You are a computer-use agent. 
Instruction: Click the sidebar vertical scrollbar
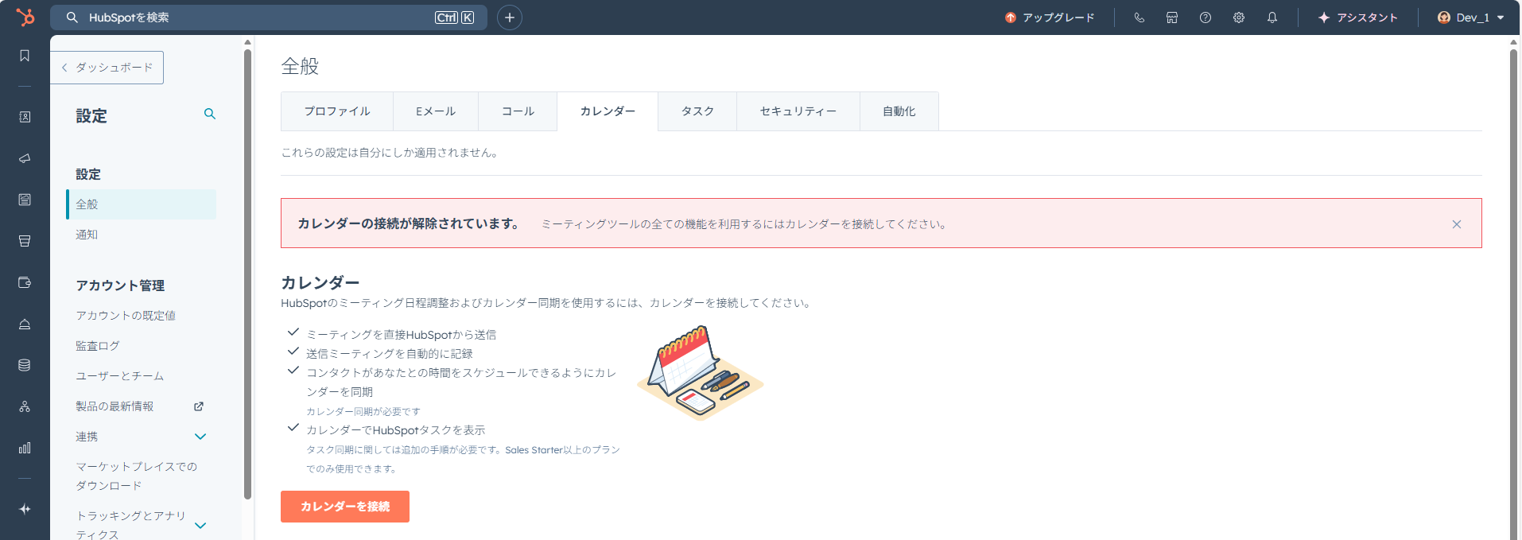click(247, 274)
